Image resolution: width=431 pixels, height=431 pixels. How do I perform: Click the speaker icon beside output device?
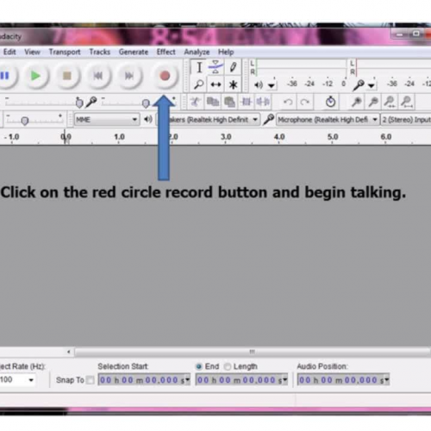[148, 119]
